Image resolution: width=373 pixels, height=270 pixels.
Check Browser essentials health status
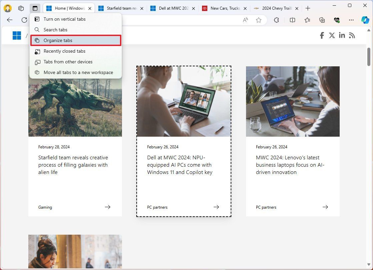pyautogui.click(x=336, y=20)
